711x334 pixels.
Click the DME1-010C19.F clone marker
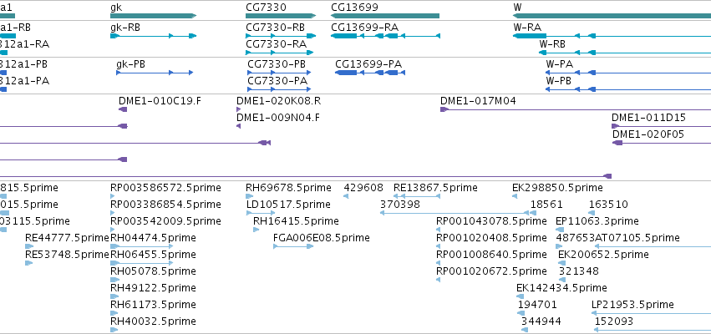click(123, 109)
